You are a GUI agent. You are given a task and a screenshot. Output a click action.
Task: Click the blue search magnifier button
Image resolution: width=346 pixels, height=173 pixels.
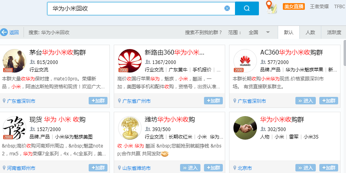[x=247, y=8]
